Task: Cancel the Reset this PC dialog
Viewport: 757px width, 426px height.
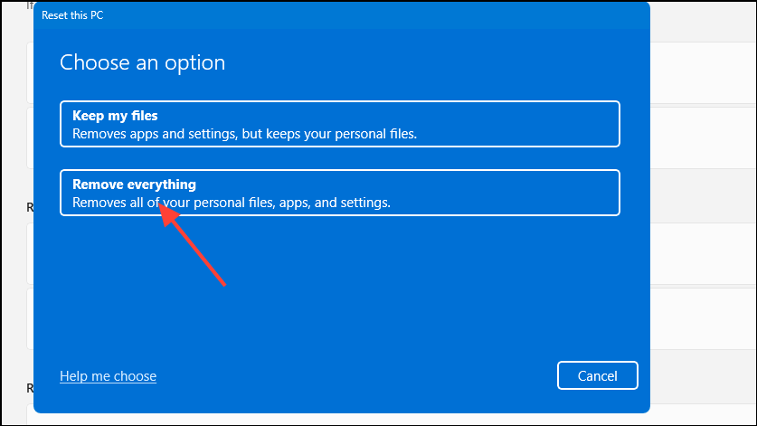Action: point(598,375)
